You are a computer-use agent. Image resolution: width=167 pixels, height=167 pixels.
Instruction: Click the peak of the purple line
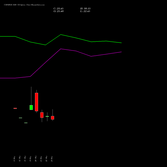click(61, 49)
